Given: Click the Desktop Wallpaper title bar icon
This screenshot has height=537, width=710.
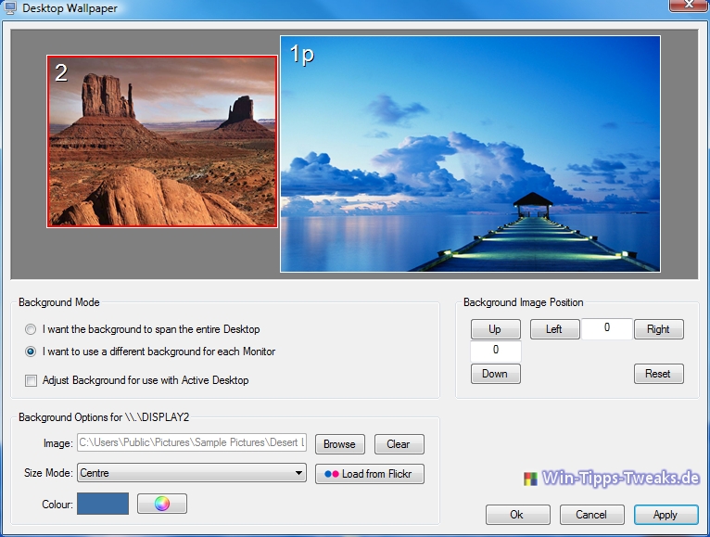Looking at the screenshot, I should tap(10, 8).
